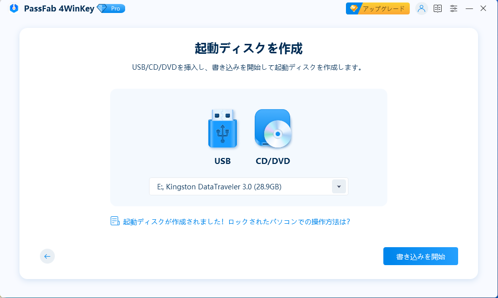Click the 起動ディスクを作成 heading

click(249, 48)
